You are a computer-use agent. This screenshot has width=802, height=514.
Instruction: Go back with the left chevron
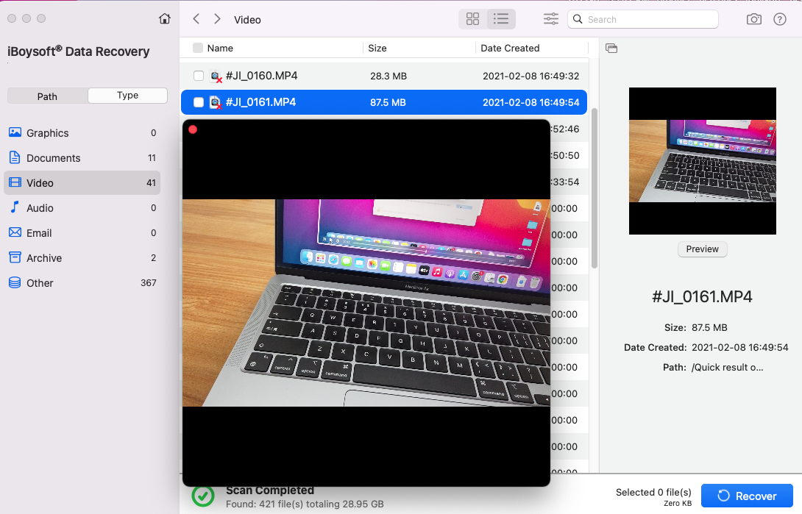point(196,19)
